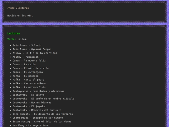Click 'Camus - El mito de sisifo'
The image size is (169, 127).
pyautogui.click(x=30, y=68)
